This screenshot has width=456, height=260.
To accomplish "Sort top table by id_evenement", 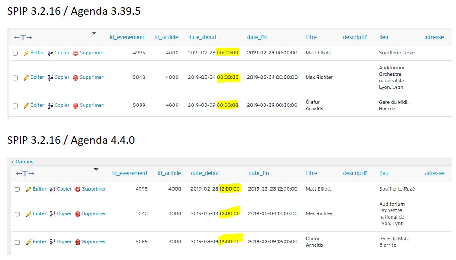I will tap(127, 37).
